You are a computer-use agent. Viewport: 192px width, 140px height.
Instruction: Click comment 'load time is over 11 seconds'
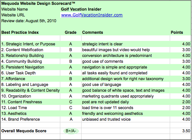click(108, 108)
